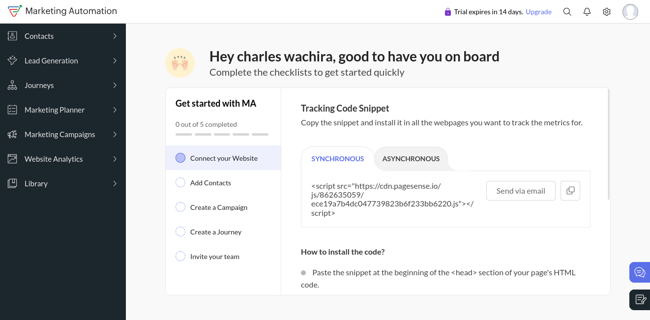Screen dimensions: 650x320
Task: Open the Add Contacts checklist item
Action: pyautogui.click(x=223, y=182)
